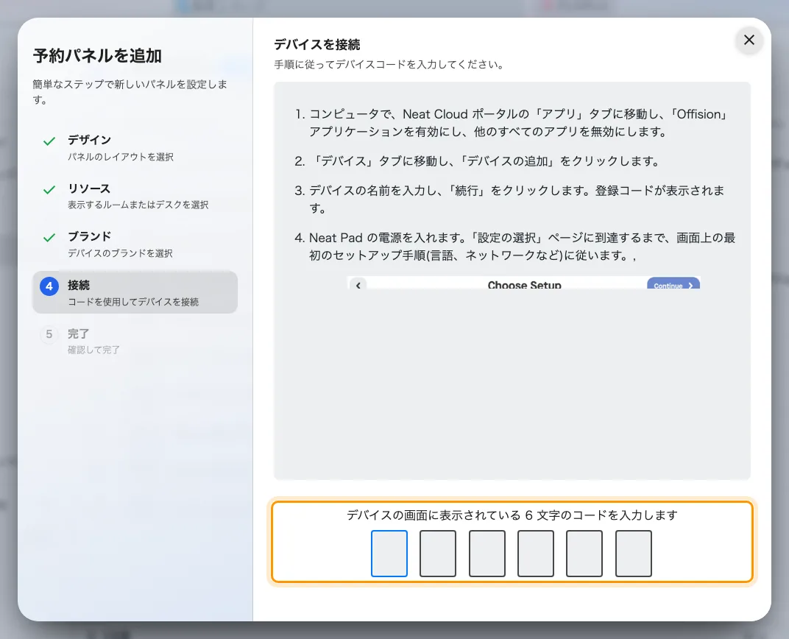Click the コードを使用してデバイスを接続 description
The width and height of the screenshot is (789, 639).
[133, 302]
